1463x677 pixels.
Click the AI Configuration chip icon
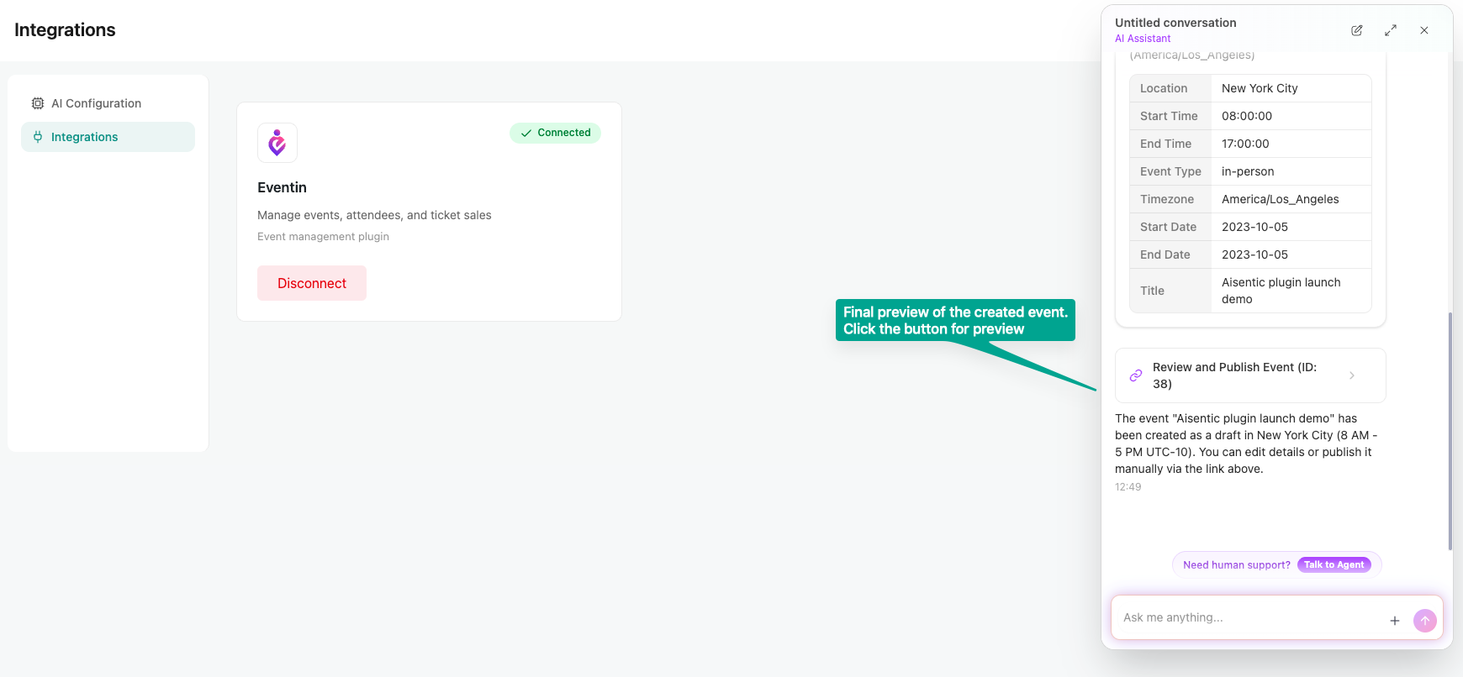pyautogui.click(x=38, y=103)
